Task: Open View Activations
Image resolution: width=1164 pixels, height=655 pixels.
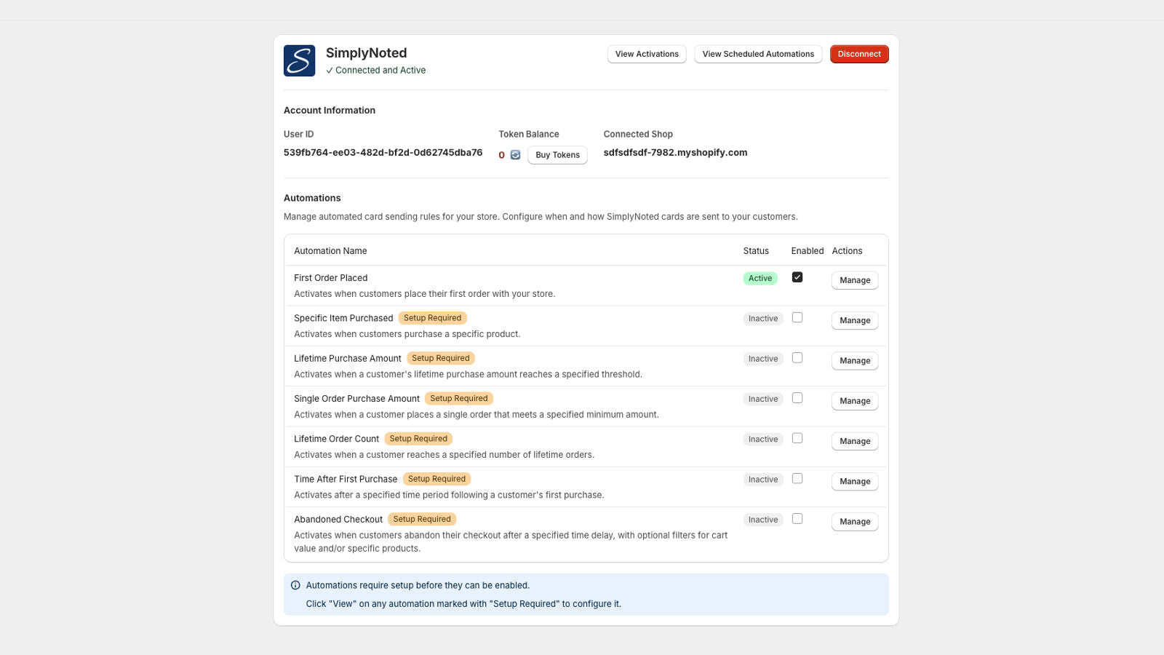Action: tap(647, 54)
